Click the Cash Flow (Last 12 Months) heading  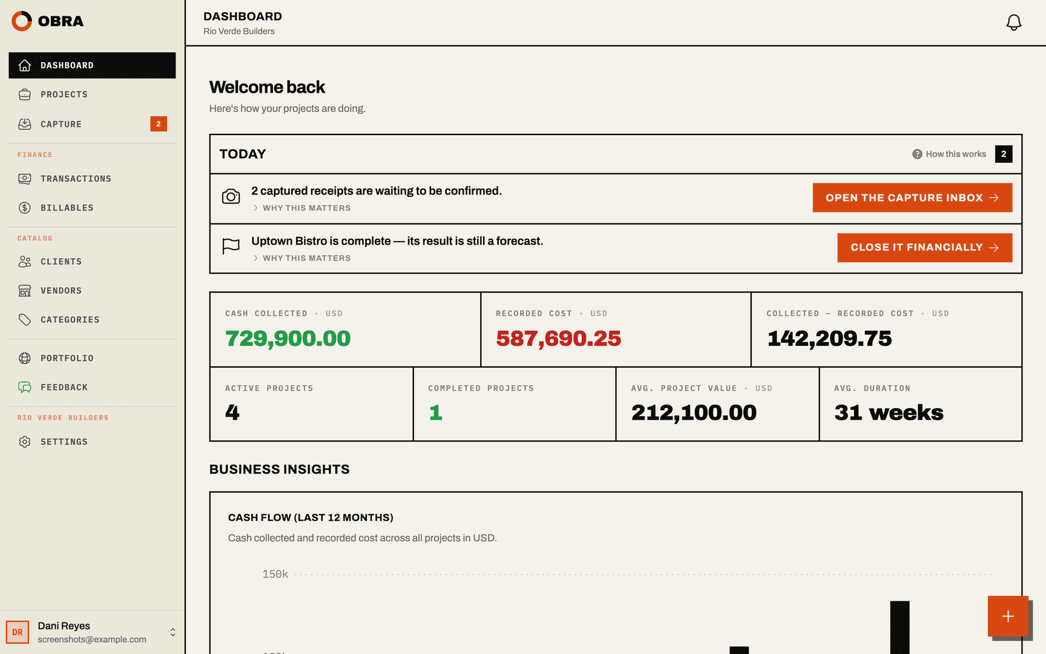tap(311, 518)
